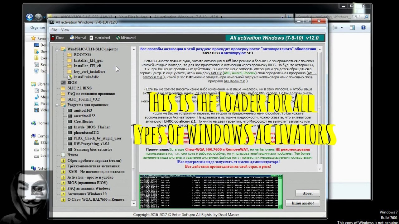The image size is (399, 224).
Task: Click the Explorer Back arrow button
Action: pos(30,17)
